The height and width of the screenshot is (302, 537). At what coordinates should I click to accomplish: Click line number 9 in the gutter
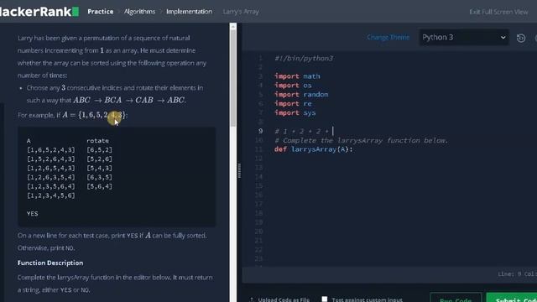pos(260,131)
